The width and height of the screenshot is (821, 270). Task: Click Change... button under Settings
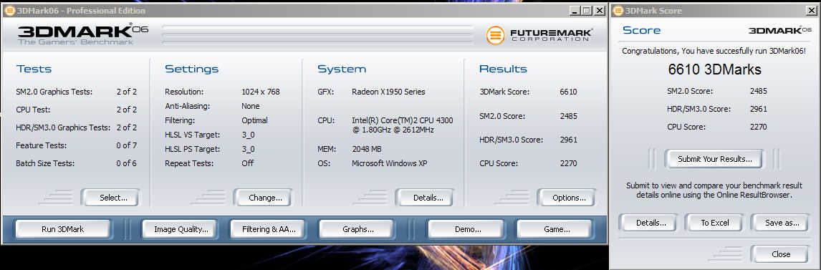click(263, 198)
